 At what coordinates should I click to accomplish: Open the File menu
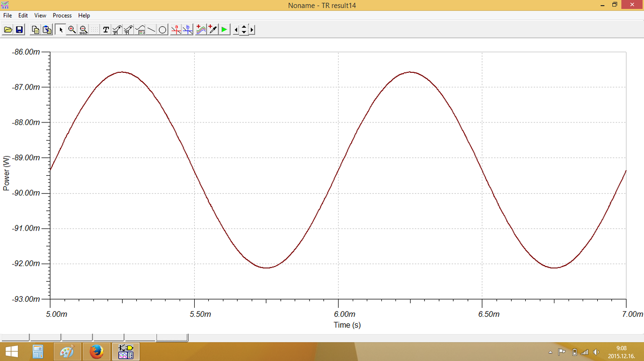(8, 16)
